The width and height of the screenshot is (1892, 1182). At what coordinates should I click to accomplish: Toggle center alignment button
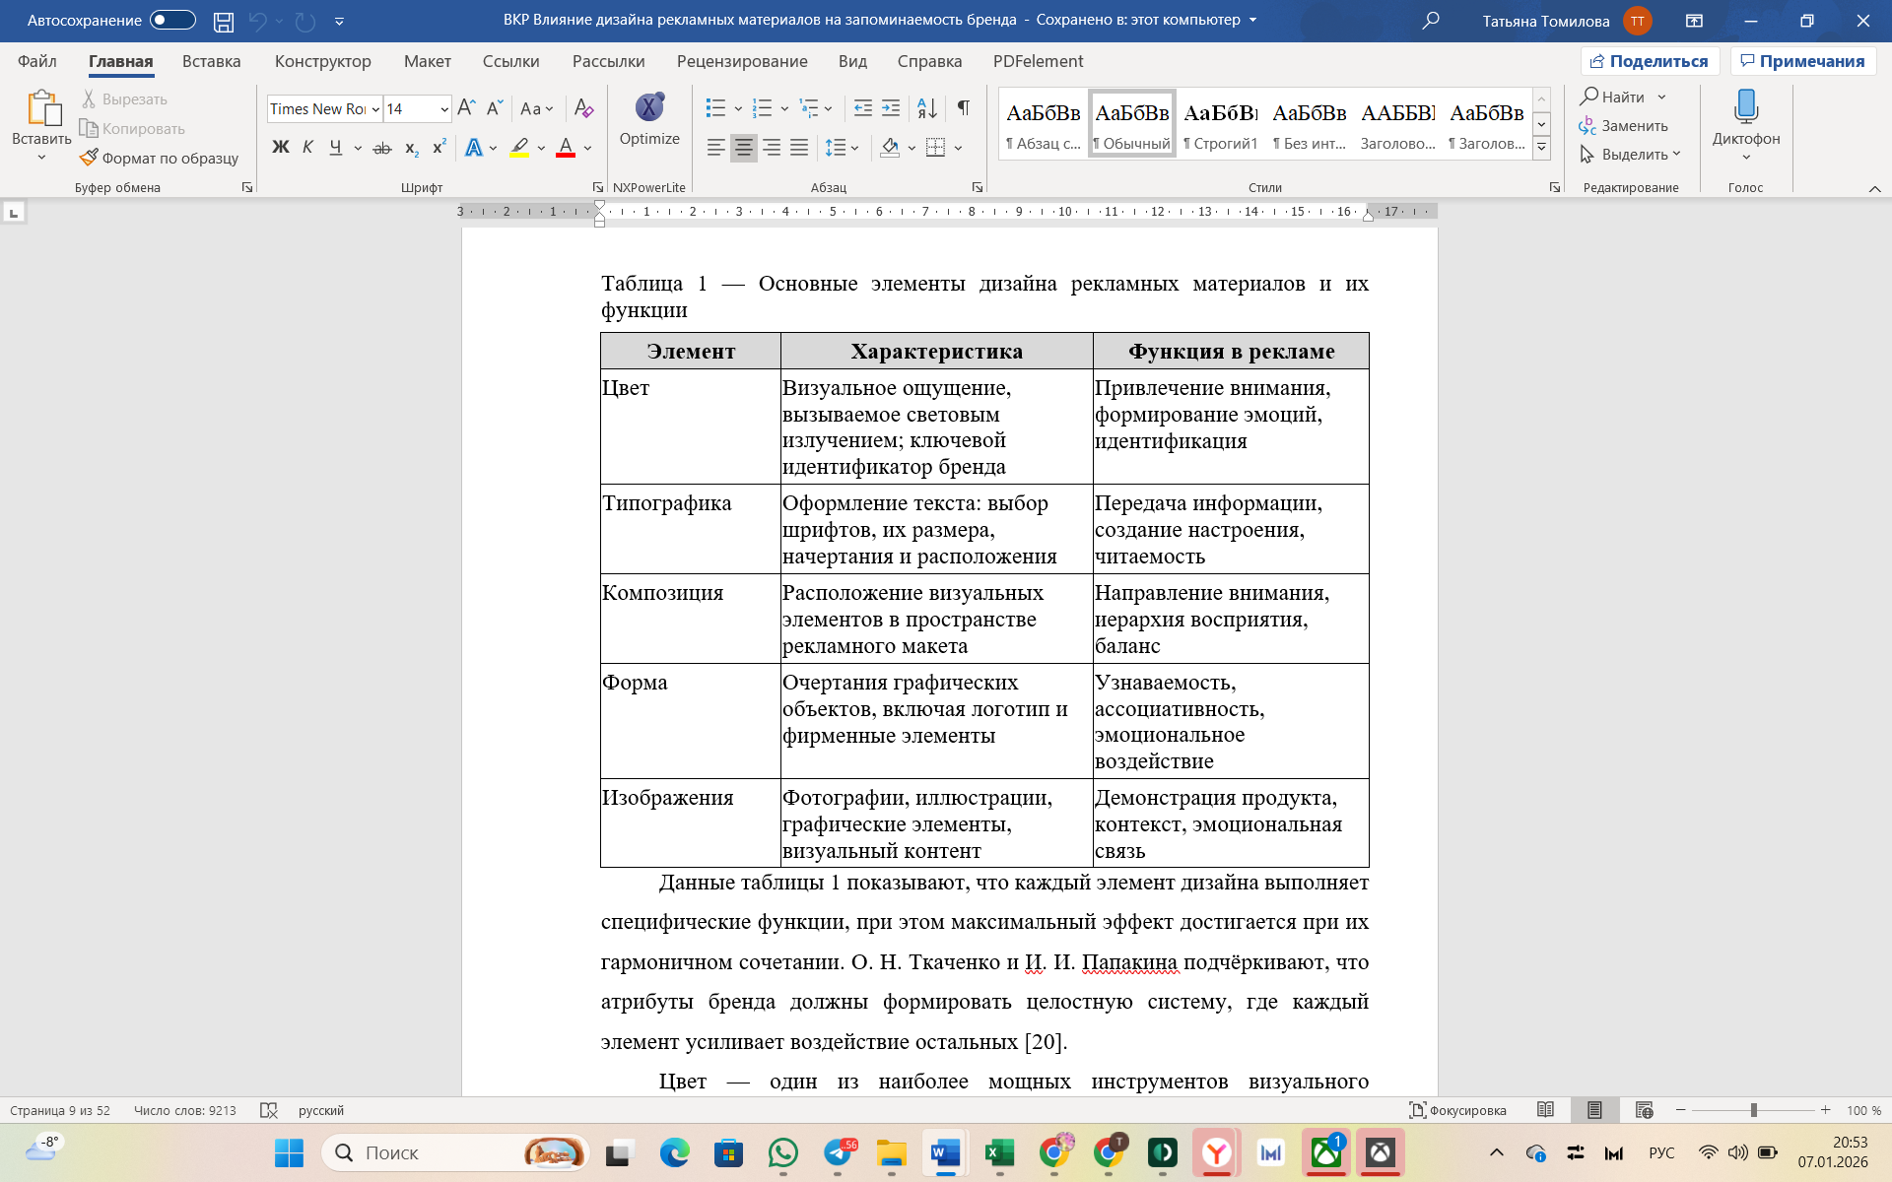click(x=744, y=148)
